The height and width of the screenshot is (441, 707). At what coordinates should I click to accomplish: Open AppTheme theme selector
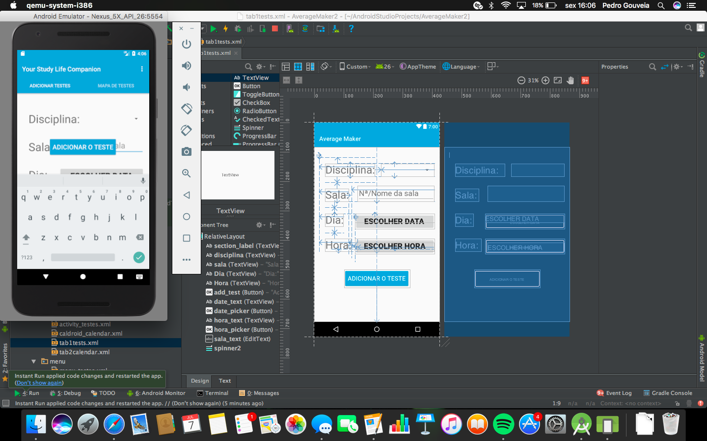[418, 67]
